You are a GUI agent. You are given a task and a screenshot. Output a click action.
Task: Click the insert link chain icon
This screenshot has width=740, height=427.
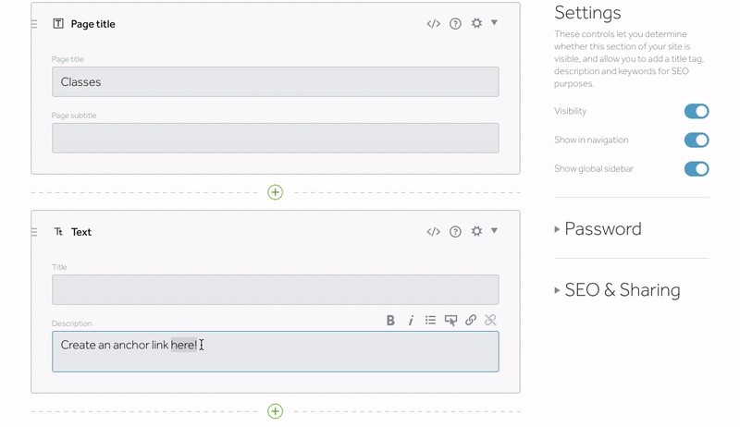click(471, 321)
